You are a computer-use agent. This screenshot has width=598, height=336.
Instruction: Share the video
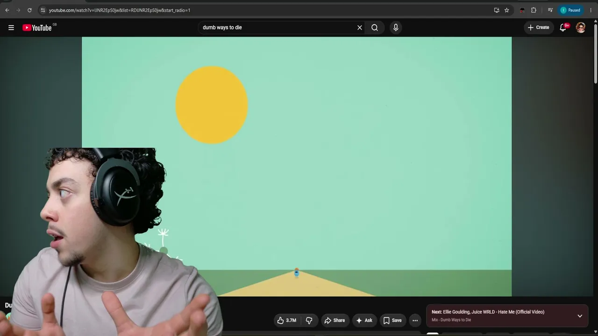(x=335, y=321)
